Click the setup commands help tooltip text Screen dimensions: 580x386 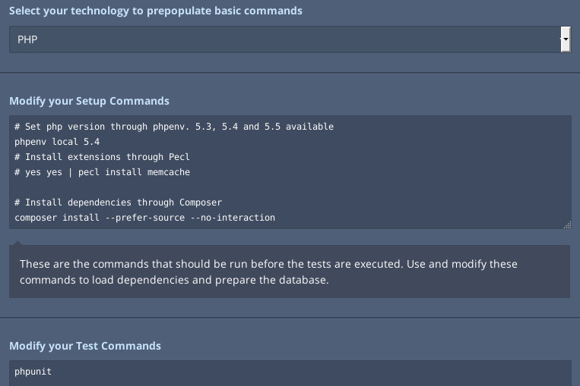click(268, 271)
